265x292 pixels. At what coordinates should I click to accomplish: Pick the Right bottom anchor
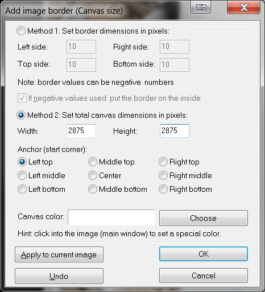coord(163,189)
